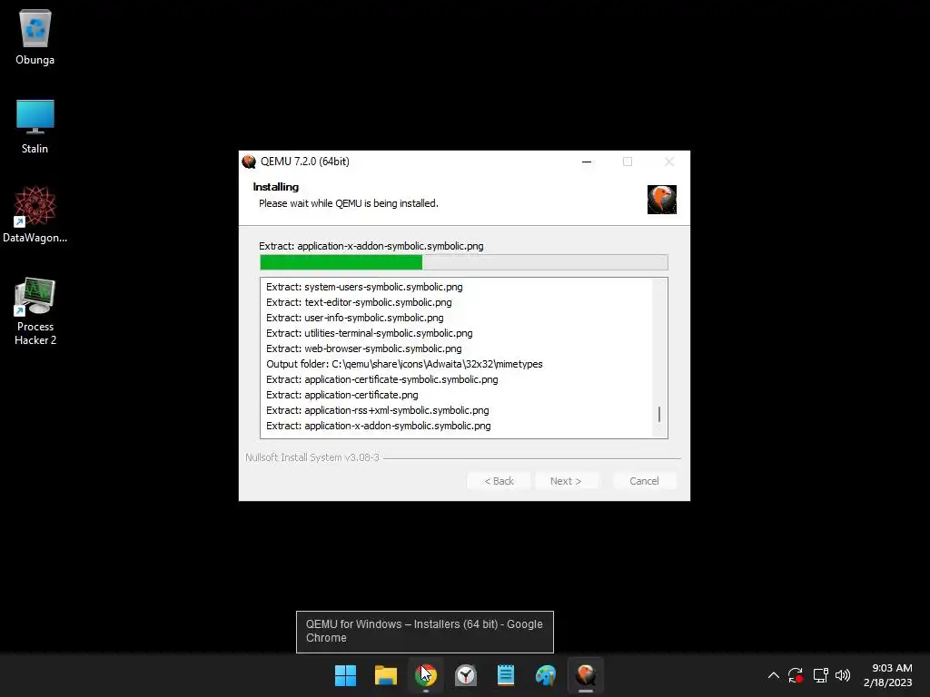Select 'application-rss+xml-symbolic.symbolic.png' log line
Image resolution: width=930 pixels, height=697 pixels.
point(378,410)
